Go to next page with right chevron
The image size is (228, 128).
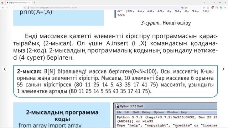click(223, 69)
